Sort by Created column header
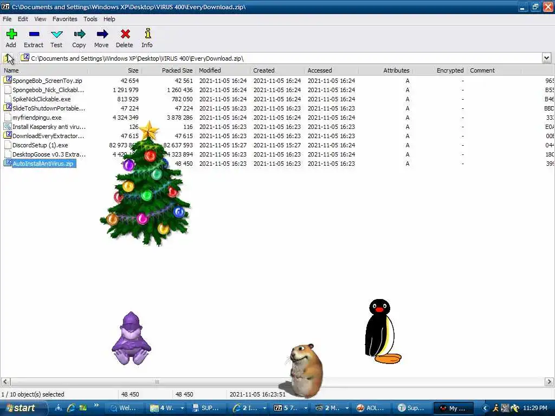 [277, 70]
